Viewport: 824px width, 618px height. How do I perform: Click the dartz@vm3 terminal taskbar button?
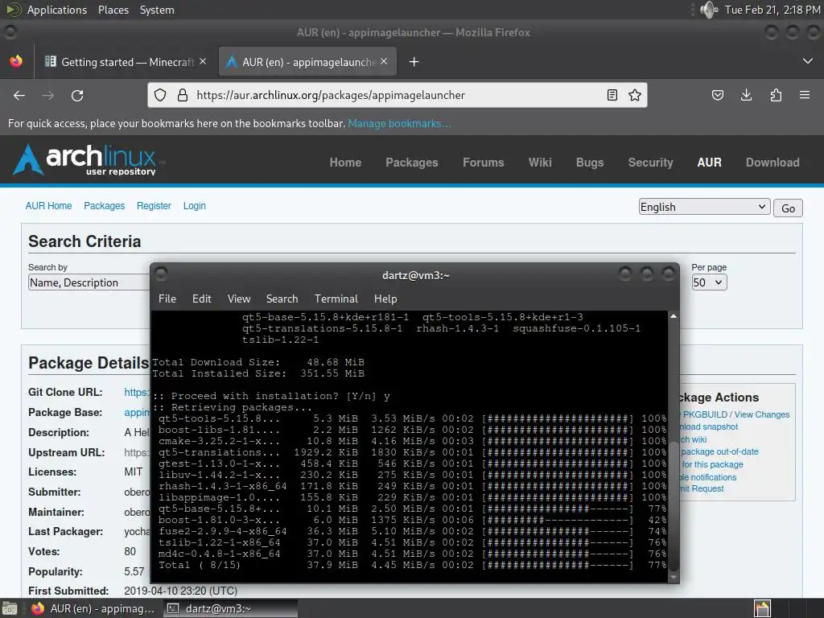click(x=230, y=608)
